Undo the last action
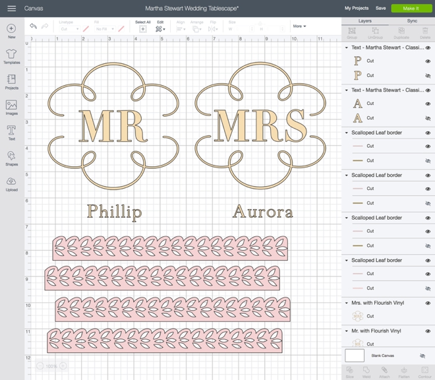Image resolution: width=435 pixels, height=380 pixels. point(34,26)
